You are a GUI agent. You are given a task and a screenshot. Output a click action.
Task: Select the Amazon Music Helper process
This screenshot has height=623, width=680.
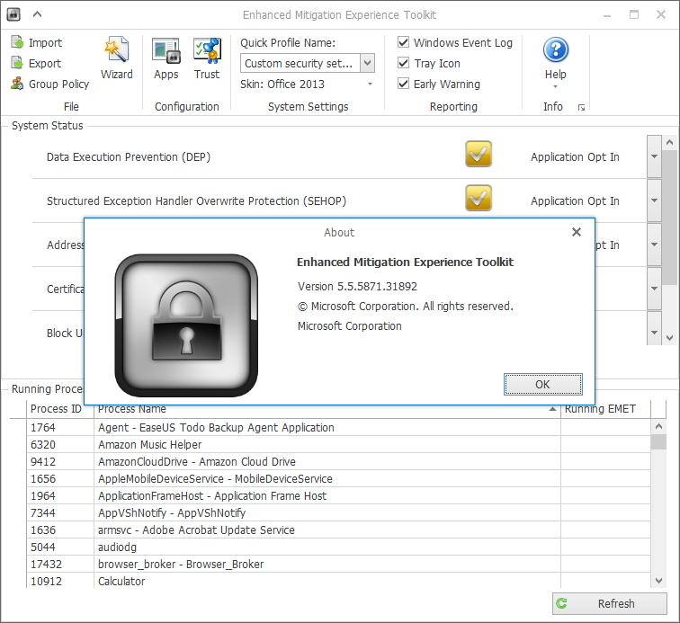pos(338,444)
